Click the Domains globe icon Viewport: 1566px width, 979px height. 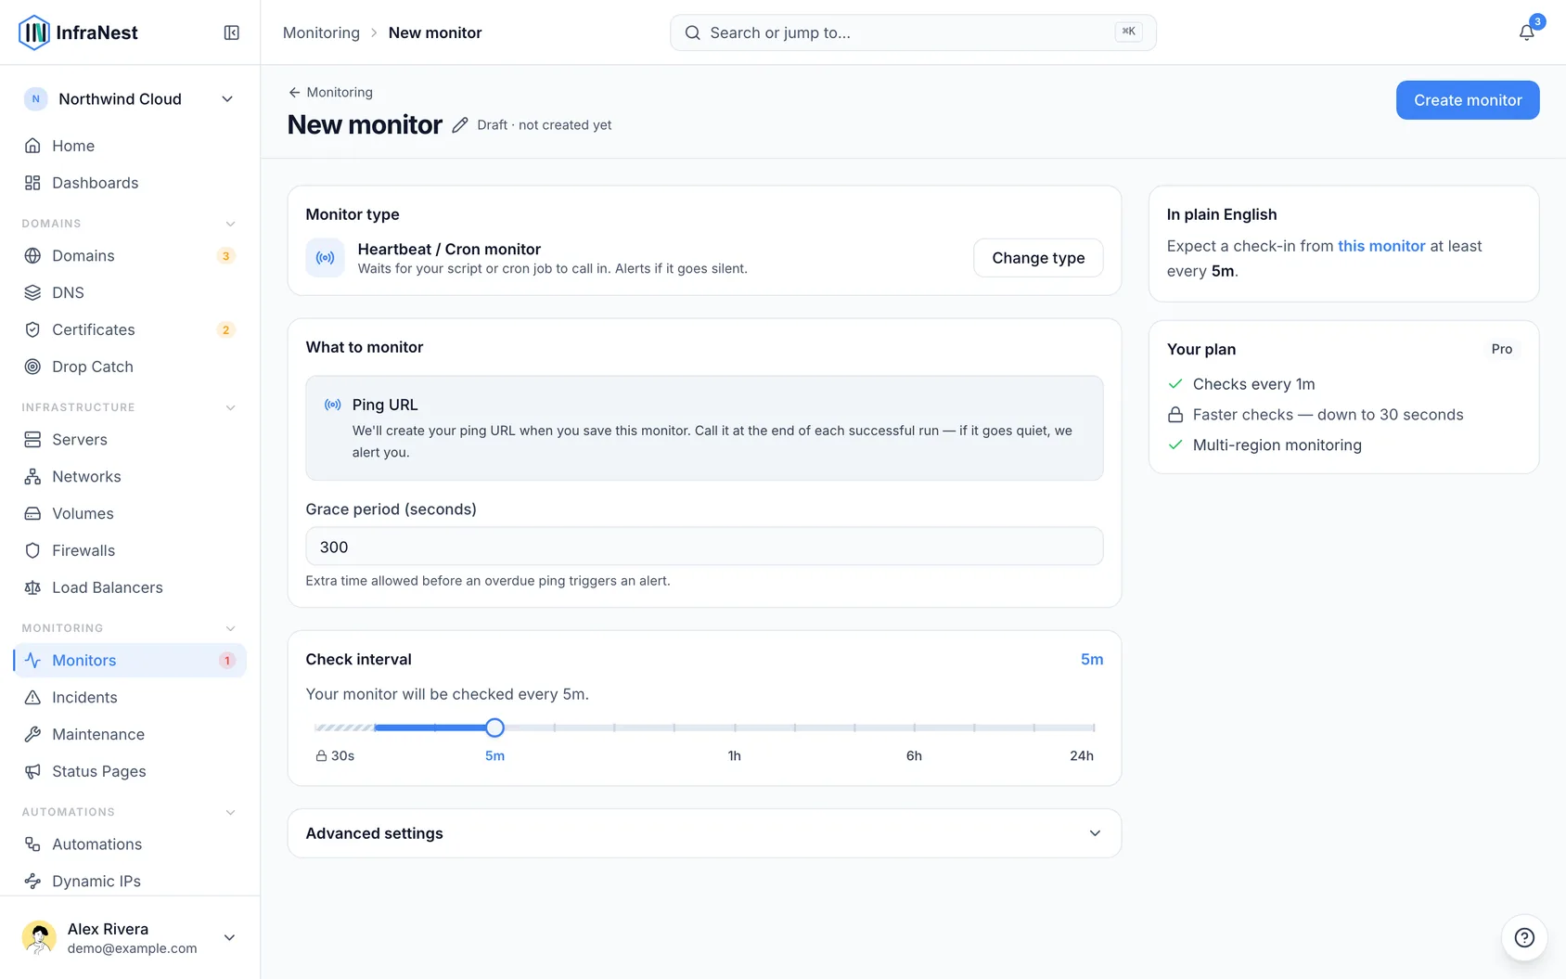[x=32, y=255]
